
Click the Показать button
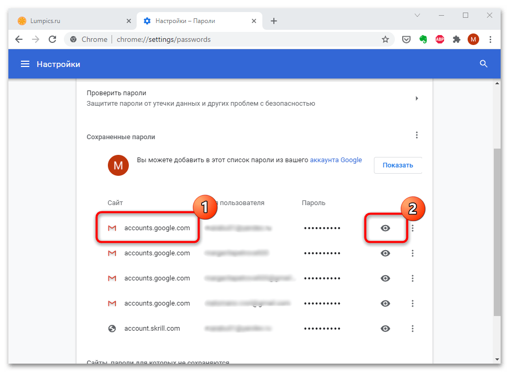point(397,165)
